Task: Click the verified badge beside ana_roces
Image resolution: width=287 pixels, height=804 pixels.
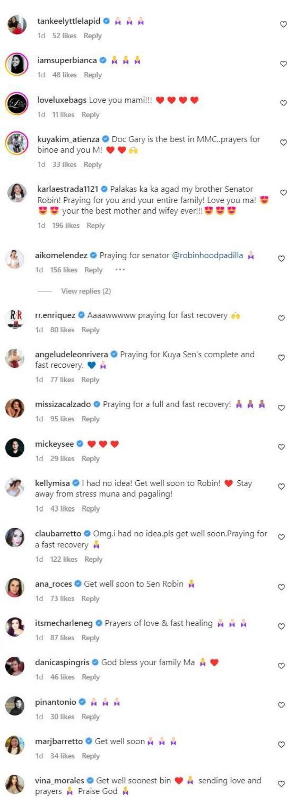Action: (x=78, y=584)
